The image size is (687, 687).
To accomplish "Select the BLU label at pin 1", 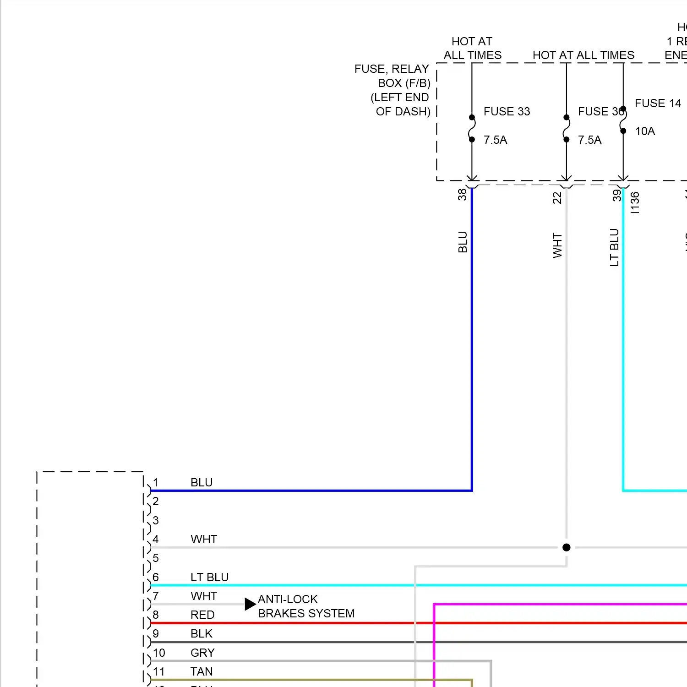I will 202,483.
